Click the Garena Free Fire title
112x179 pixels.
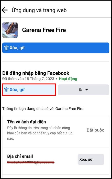[x=44, y=30]
